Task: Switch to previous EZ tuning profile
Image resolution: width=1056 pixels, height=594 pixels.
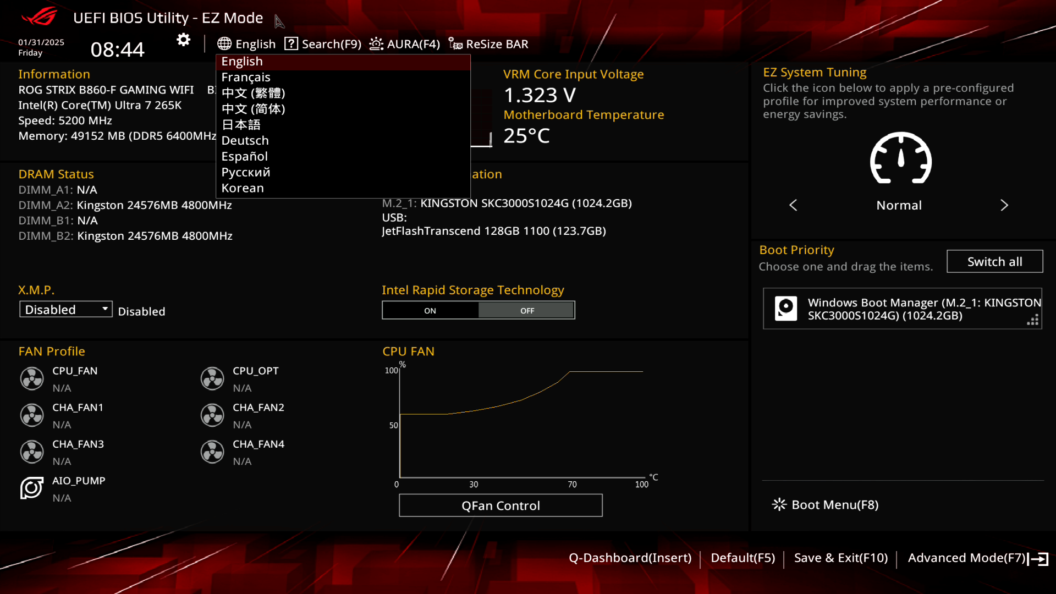Action: tap(793, 205)
